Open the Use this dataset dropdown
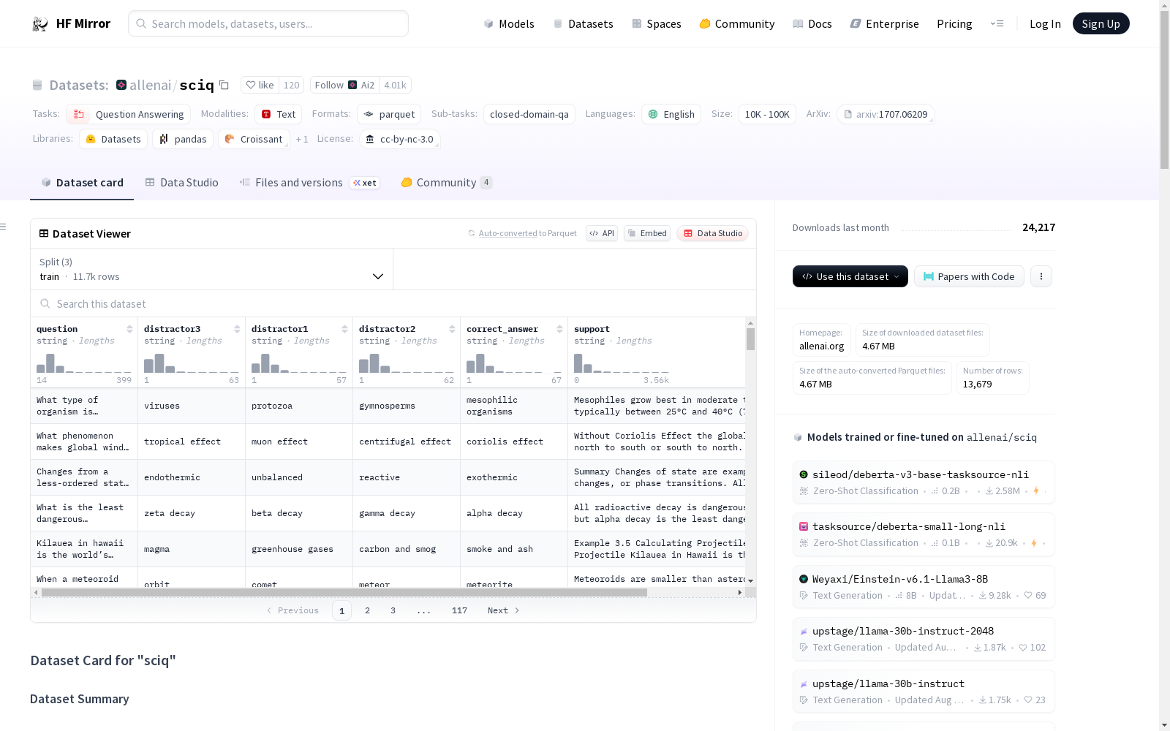The height and width of the screenshot is (731, 1170). tap(850, 276)
